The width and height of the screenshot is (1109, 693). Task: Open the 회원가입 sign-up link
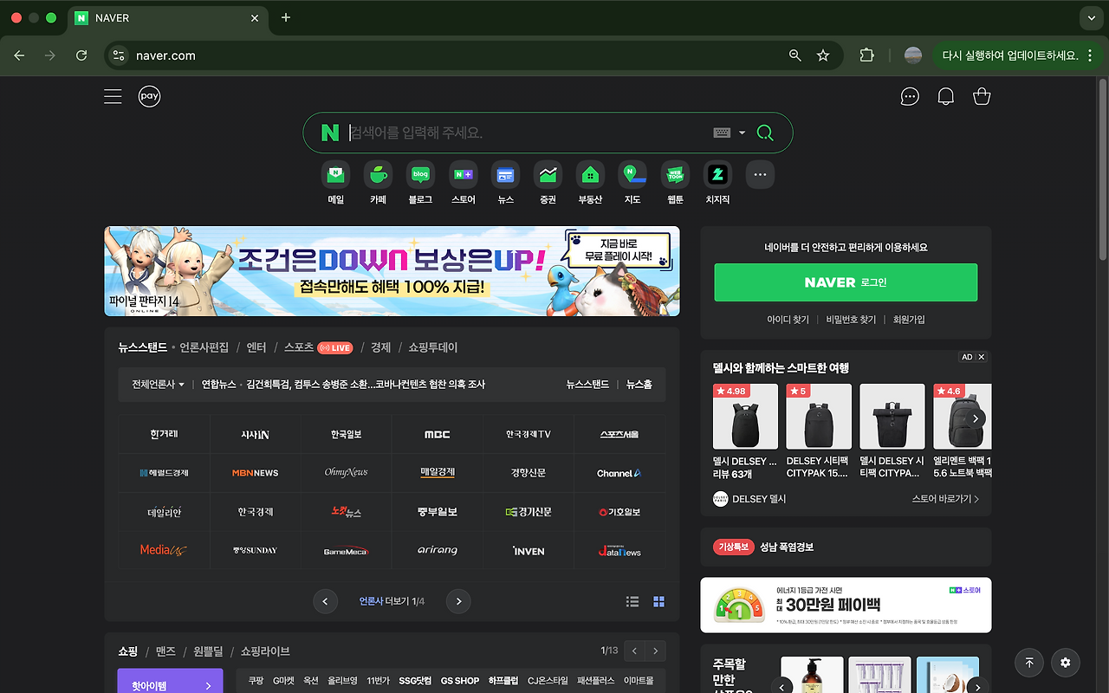(908, 319)
